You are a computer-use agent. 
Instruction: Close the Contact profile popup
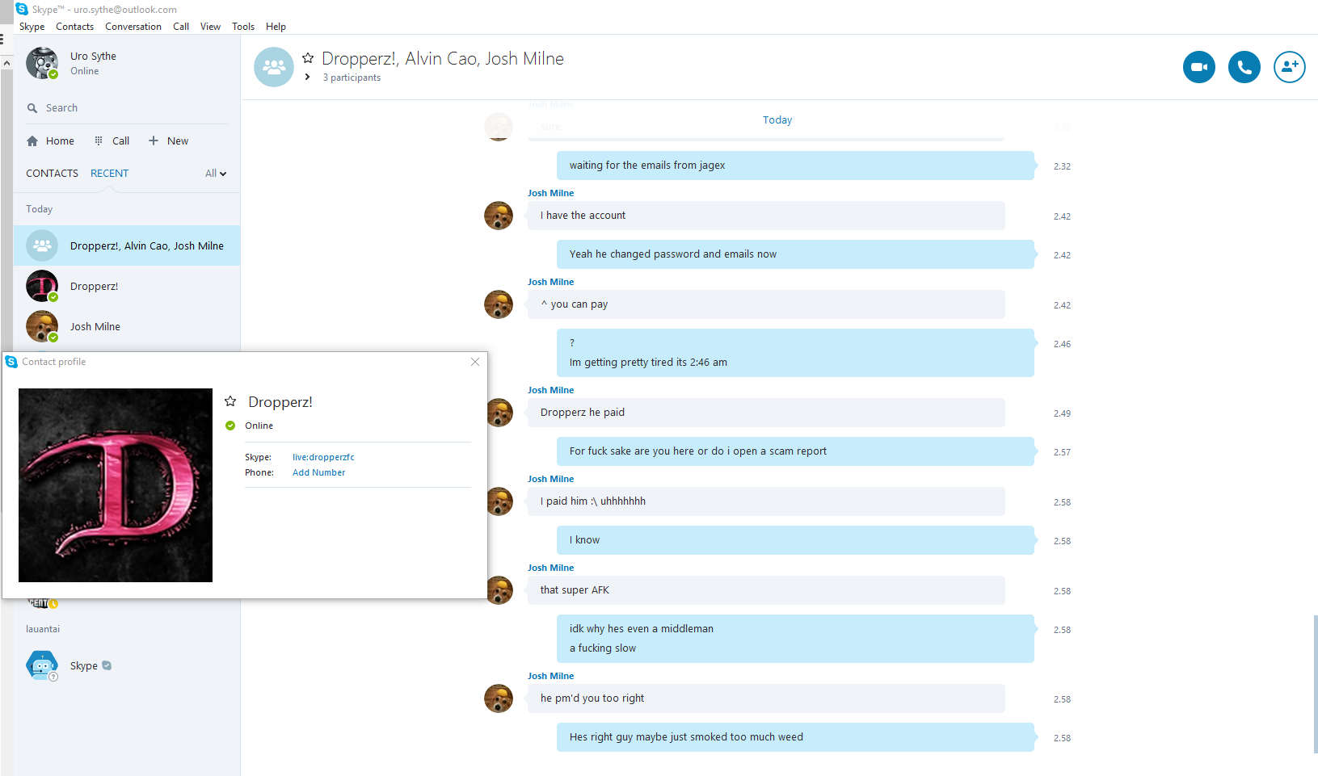pos(475,362)
